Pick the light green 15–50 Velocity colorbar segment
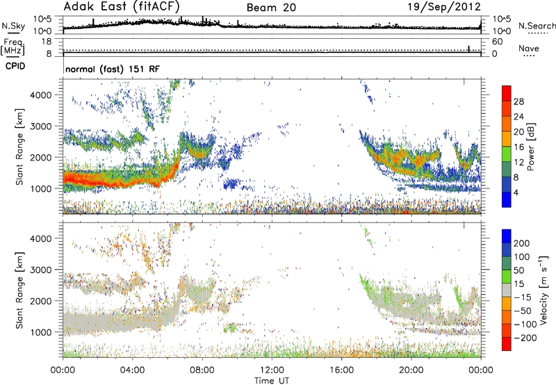This screenshot has width=556, height=385. coord(507,277)
